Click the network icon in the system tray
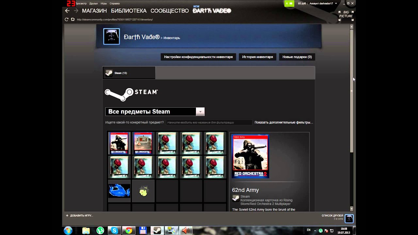Screen dimensions: 418x235 click(x=331, y=230)
